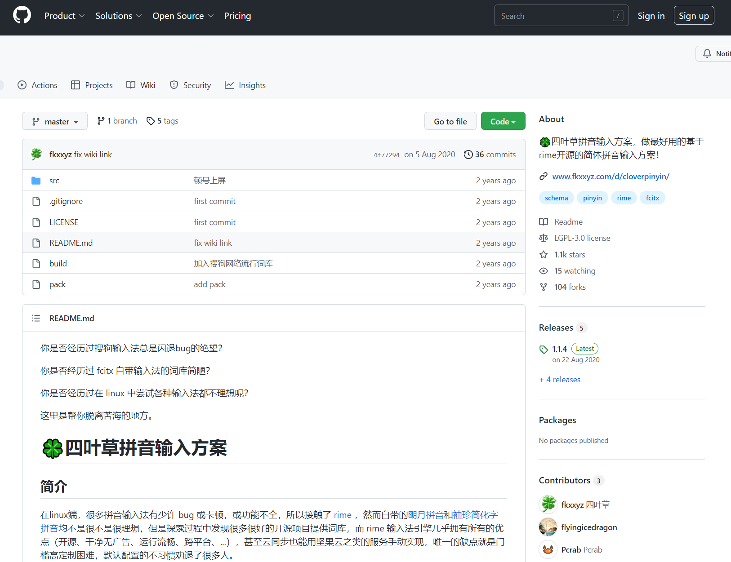This screenshot has height=562, width=731.
Task: Open the rime link in README intro
Action: point(343,515)
